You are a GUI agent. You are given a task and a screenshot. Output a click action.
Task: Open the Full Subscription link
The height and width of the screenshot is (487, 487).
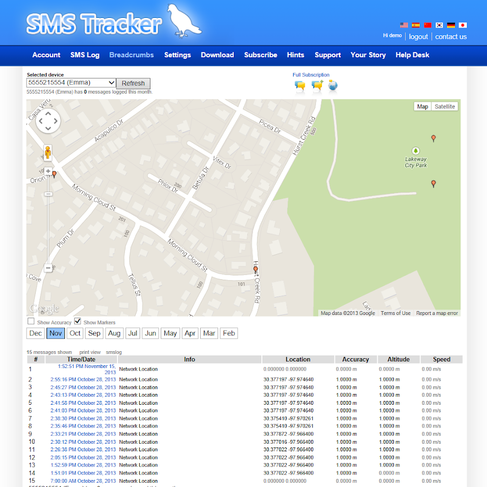click(311, 75)
